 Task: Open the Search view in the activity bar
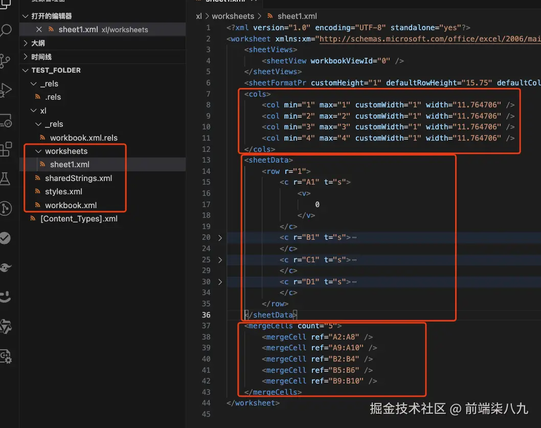click(6, 30)
